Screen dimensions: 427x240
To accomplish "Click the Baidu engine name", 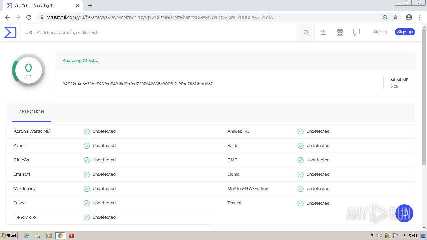I will point(233,145).
